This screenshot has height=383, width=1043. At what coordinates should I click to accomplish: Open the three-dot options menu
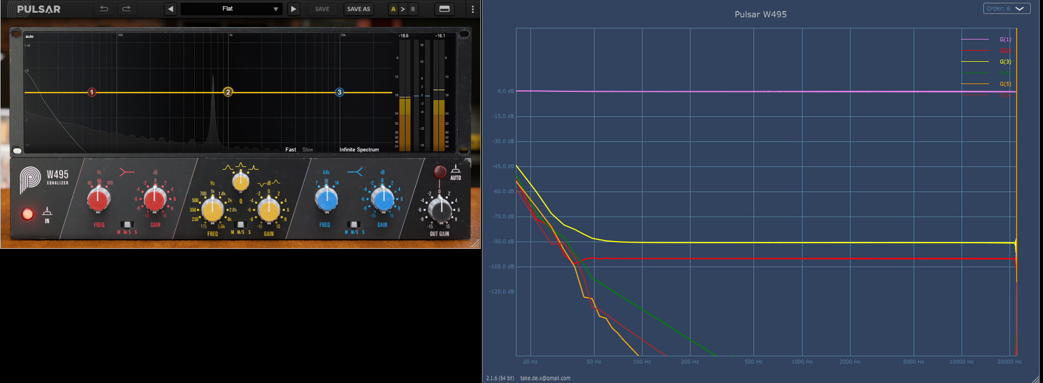pos(472,9)
